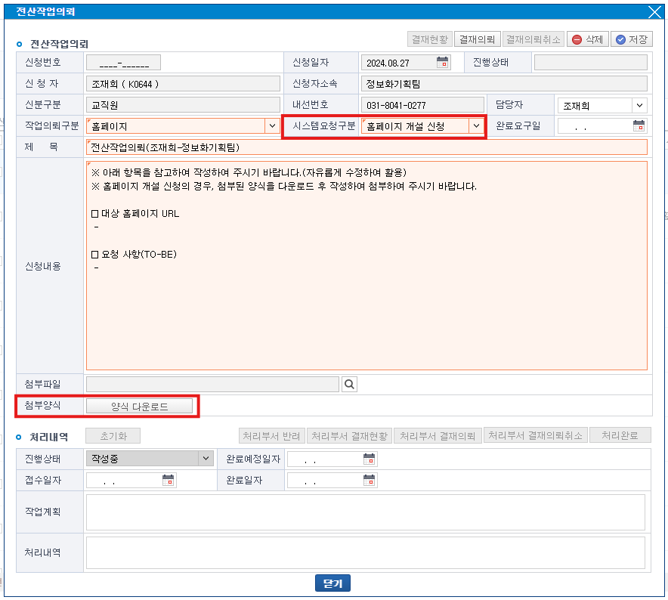Viewport: 668px width, 600px height.
Task: Open calendar icon for 접수일자
Action: (x=169, y=480)
